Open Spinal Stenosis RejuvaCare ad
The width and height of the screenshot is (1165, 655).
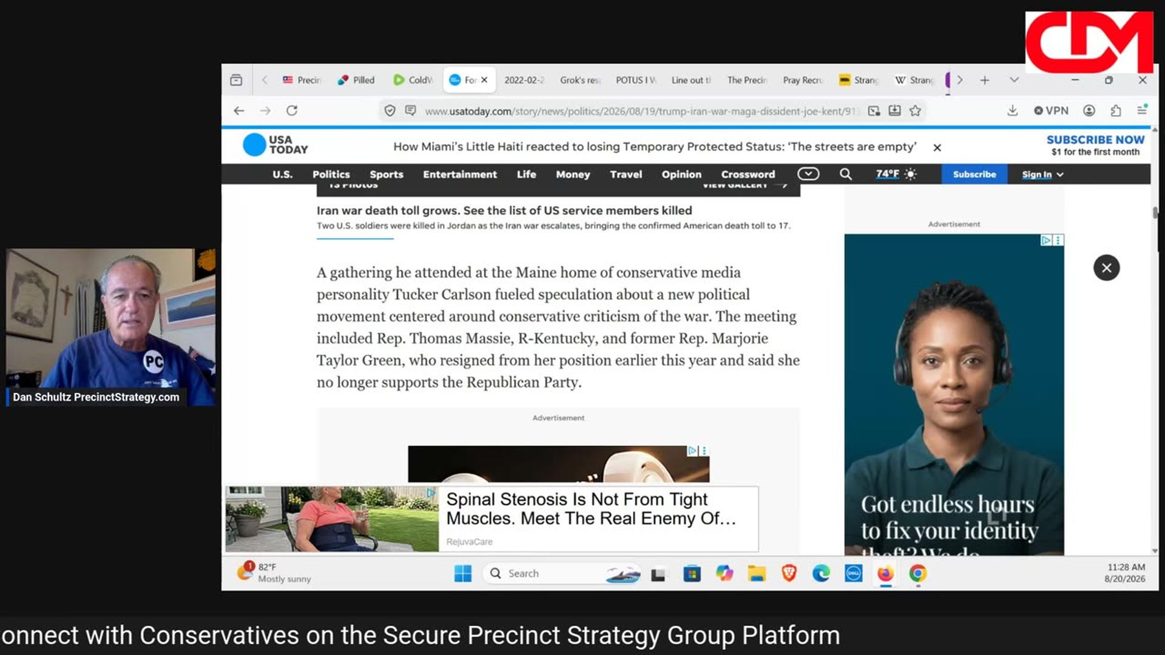click(492, 519)
